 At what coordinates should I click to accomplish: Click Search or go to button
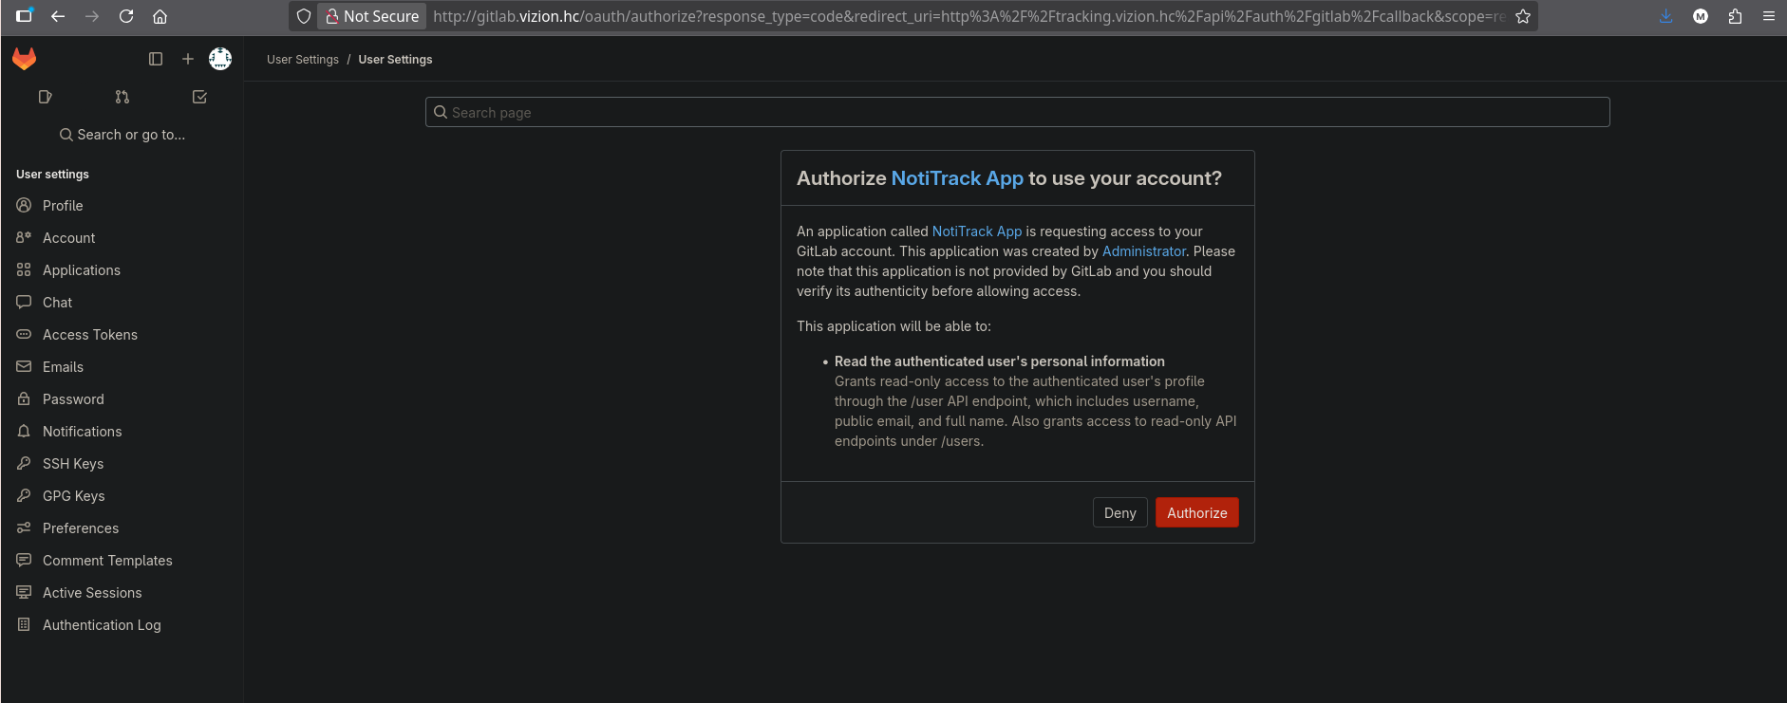coord(122,135)
